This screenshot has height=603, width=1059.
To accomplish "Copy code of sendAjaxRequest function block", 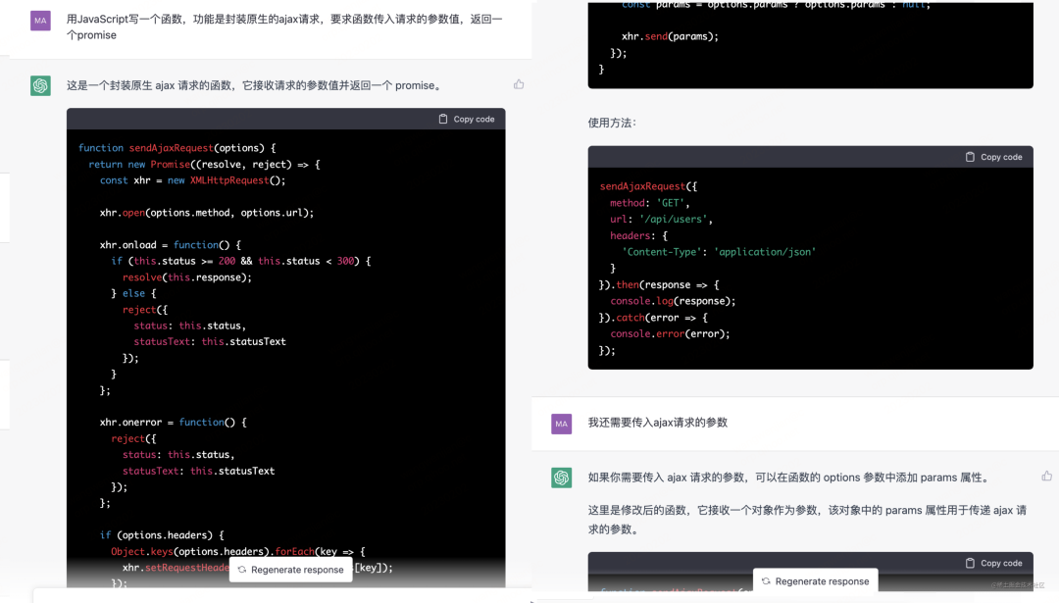I will [x=467, y=119].
